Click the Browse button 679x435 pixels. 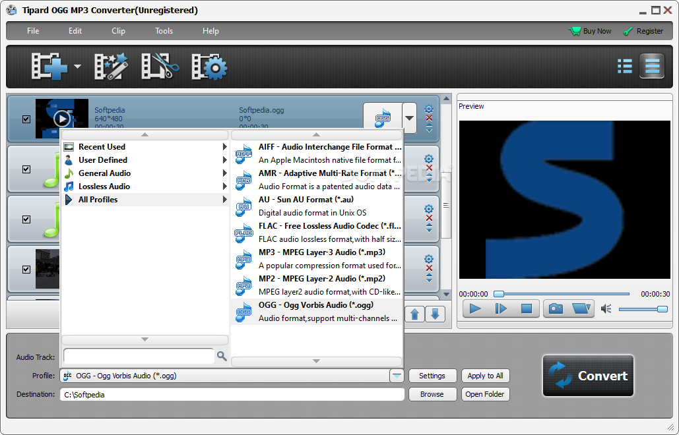pos(432,394)
